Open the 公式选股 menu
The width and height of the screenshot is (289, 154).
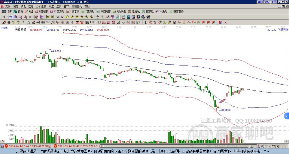pyautogui.click(x=41, y=6)
